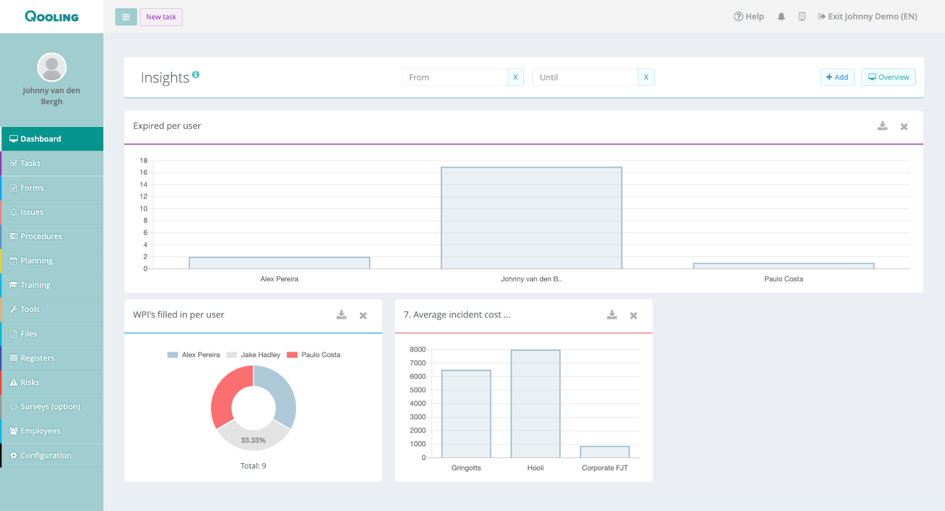Focus the Until date field

coord(585,77)
